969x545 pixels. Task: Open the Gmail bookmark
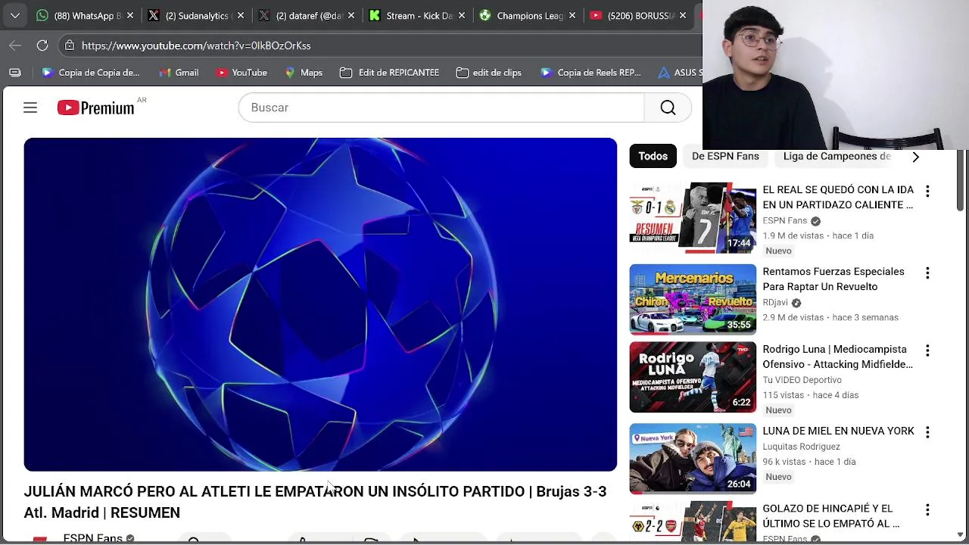pos(179,73)
